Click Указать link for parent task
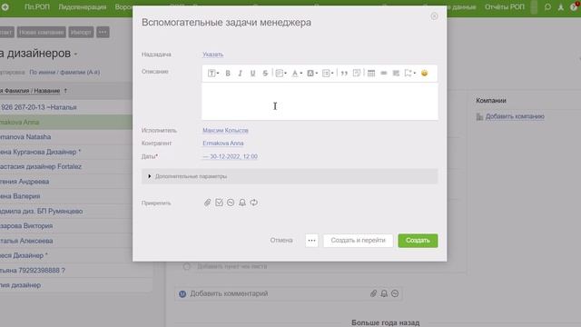The height and width of the screenshot is (327, 581). [x=212, y=54]
